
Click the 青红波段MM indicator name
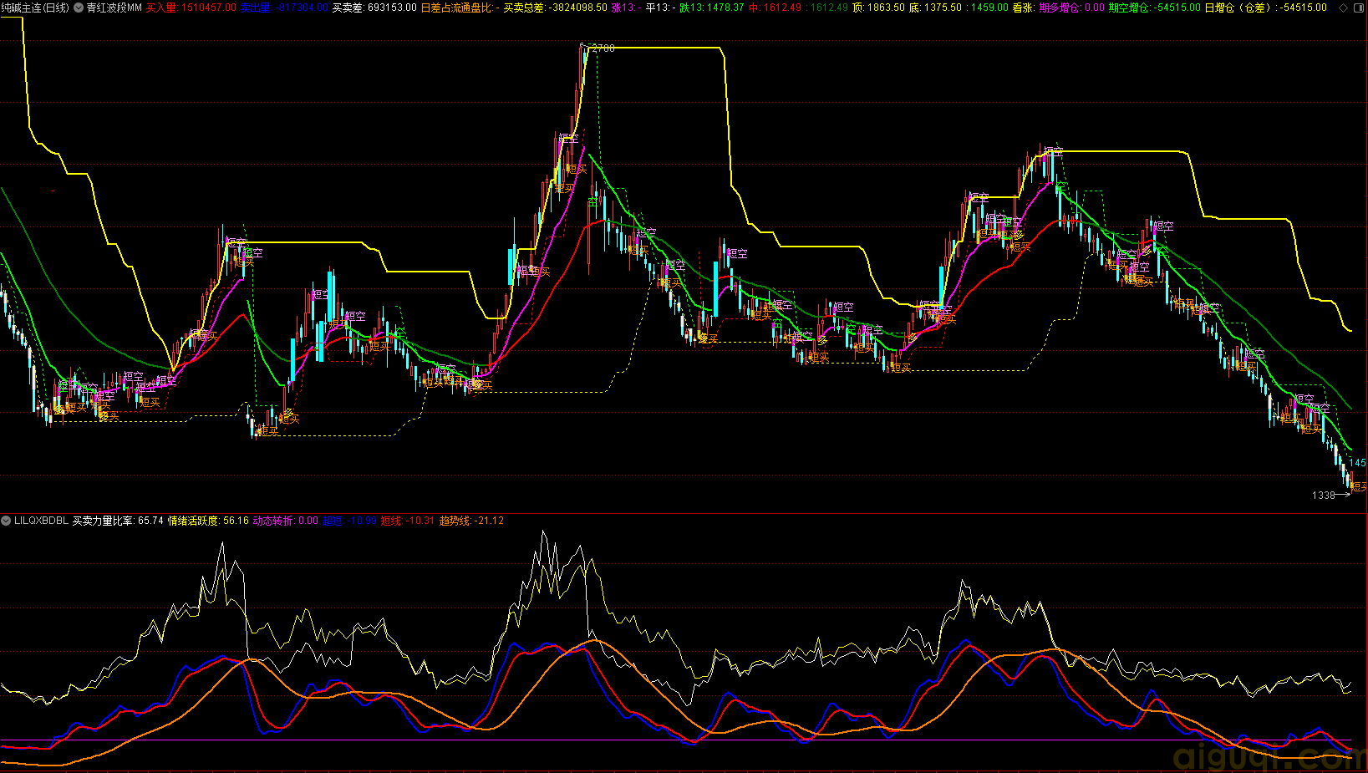pyautogui.click(x=114, y=8)
